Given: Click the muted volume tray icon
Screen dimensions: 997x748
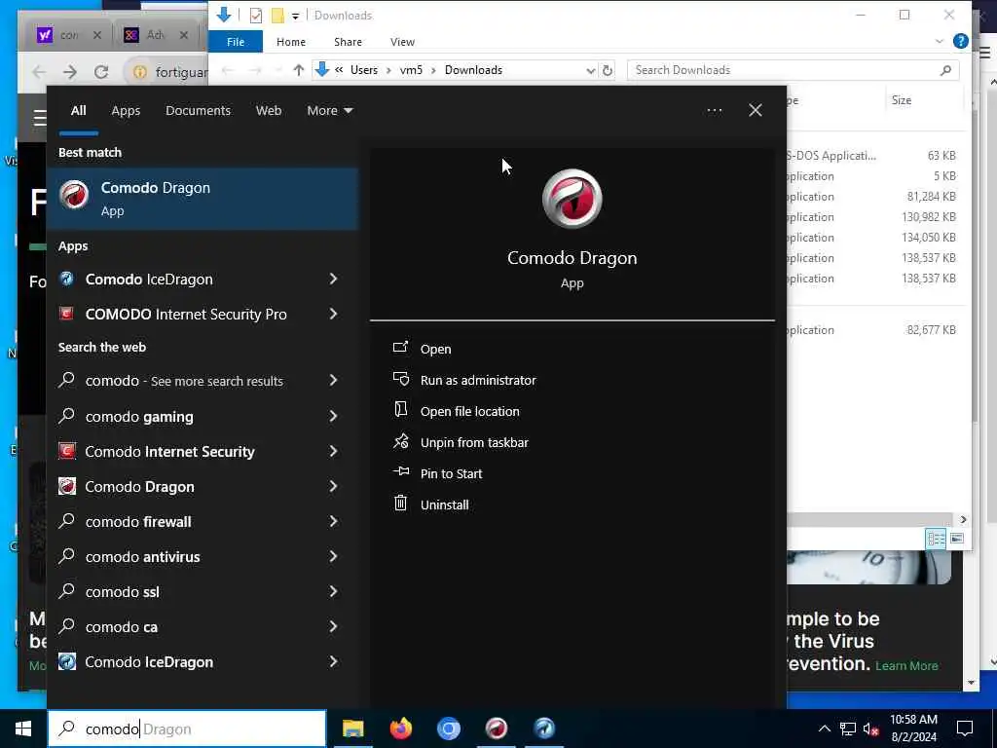Looking at the screenshot, I should [870, 729].
